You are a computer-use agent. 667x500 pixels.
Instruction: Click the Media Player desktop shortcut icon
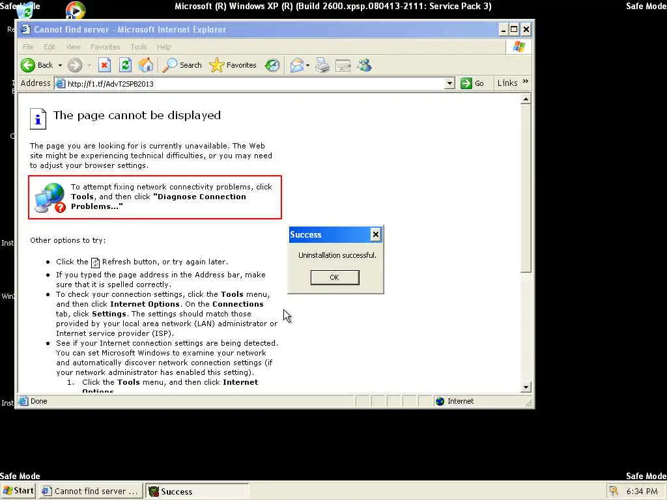pyautogui.click(x=76, y=10)
